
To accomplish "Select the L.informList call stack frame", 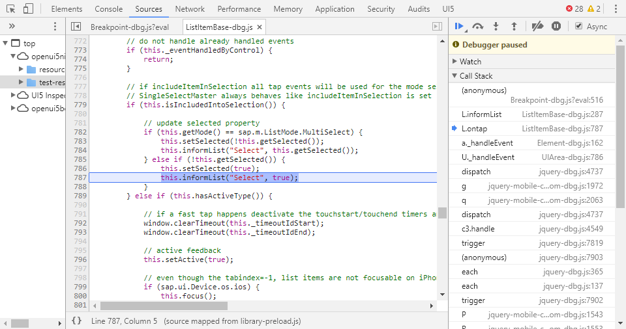I will [x=532, y=114].
